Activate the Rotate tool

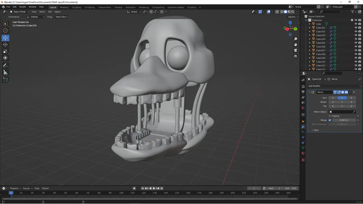tap(5, 45)
